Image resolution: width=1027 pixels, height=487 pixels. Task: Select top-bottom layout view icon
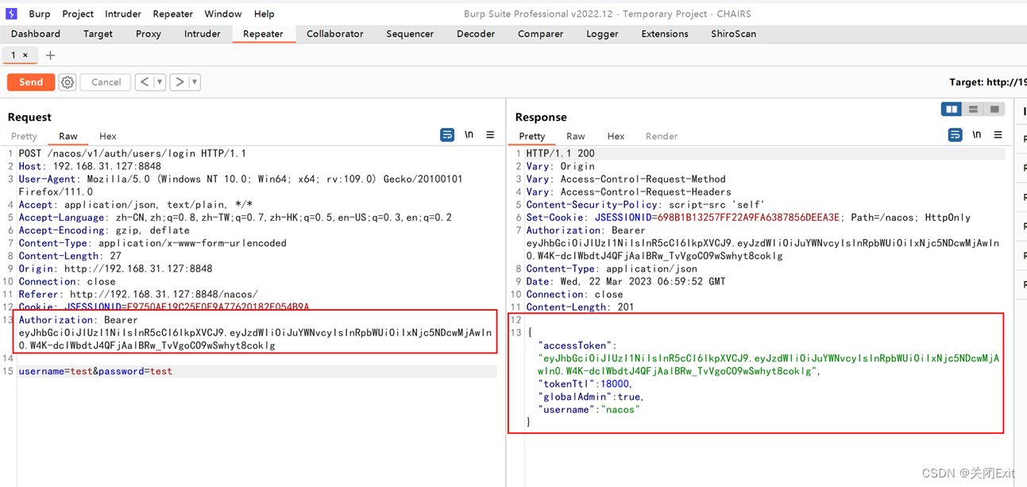click(x=973, y=110)
